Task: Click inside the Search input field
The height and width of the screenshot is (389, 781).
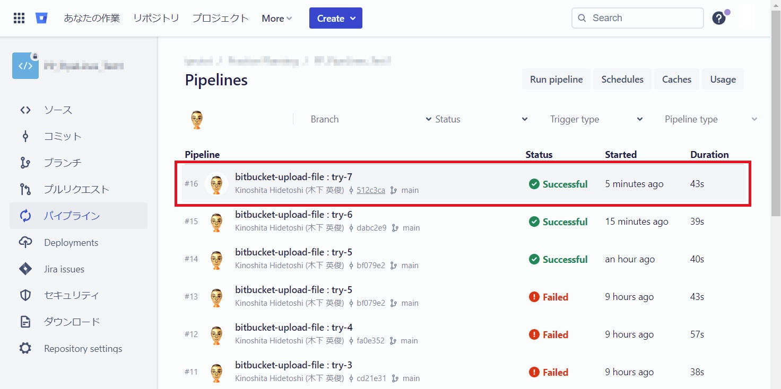Action: (x=637, y=17)
